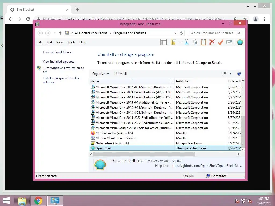
Task: Select the Open-Shell program row
Action: 165,148
